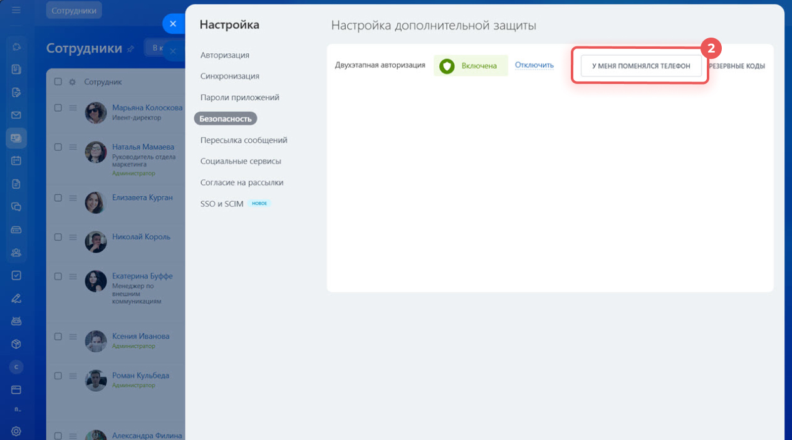Open the Mail icon in the sidebar

coord(16,115)
